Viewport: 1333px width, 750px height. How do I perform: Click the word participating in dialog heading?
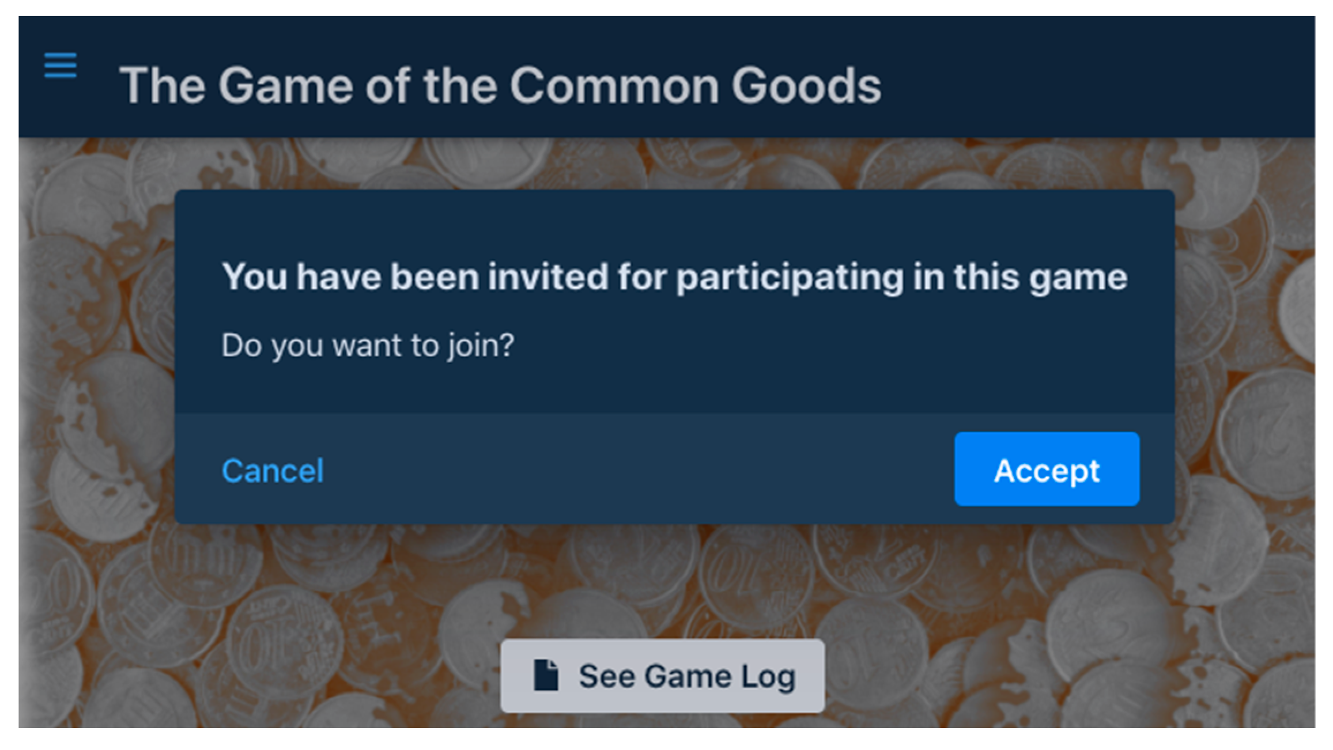click(x=790, y=278)
